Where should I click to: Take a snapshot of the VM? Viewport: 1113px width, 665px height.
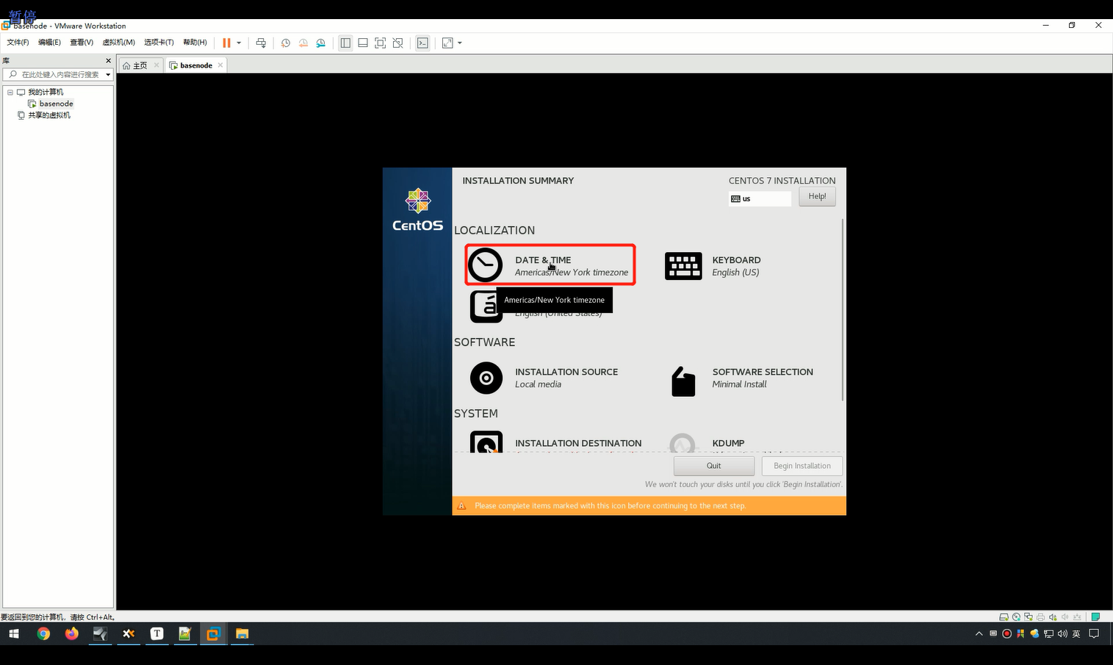[x=286, y=43]
